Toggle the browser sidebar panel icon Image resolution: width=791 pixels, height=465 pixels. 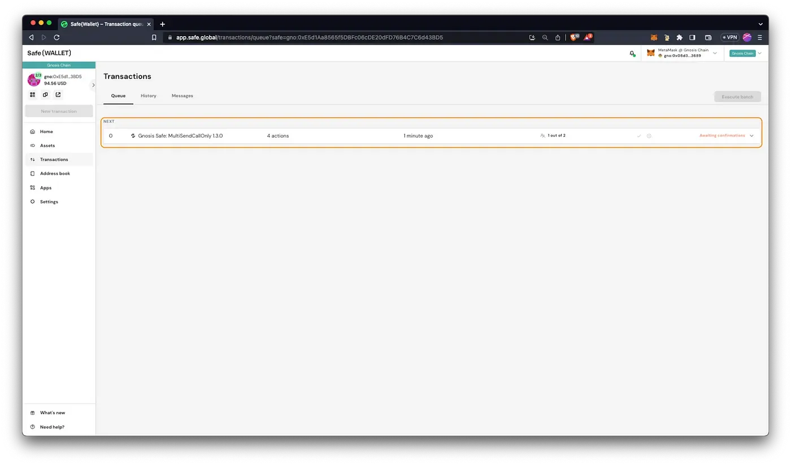point(692,37)
